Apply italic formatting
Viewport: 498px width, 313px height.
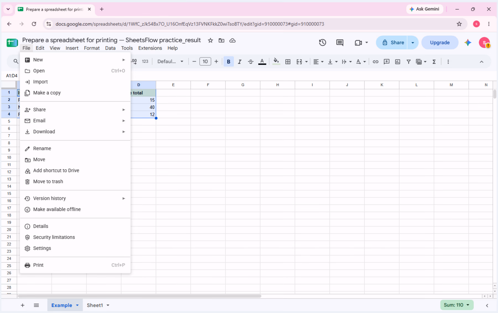[x=240, y=62]
